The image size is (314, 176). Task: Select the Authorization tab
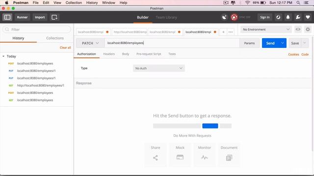pos(86,54)
